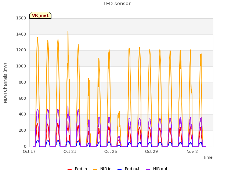Click the Nov 2 tick label
The width and height of the screenshot is (235, 176).
click(192, 151)
